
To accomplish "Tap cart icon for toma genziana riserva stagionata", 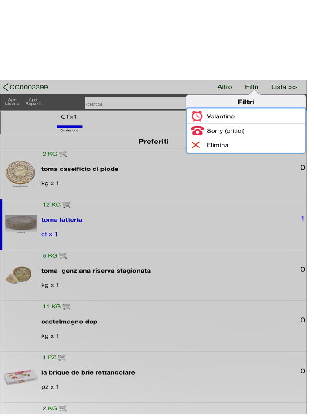I will click(x=64, y=255).
